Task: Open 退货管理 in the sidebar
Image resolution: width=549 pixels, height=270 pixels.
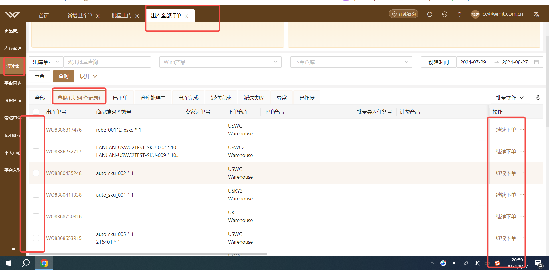Action: coord(13,100)
